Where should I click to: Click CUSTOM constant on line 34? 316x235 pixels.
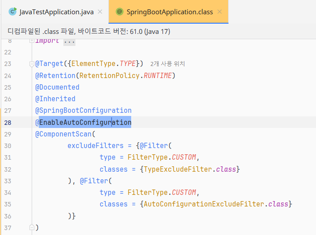184,193
